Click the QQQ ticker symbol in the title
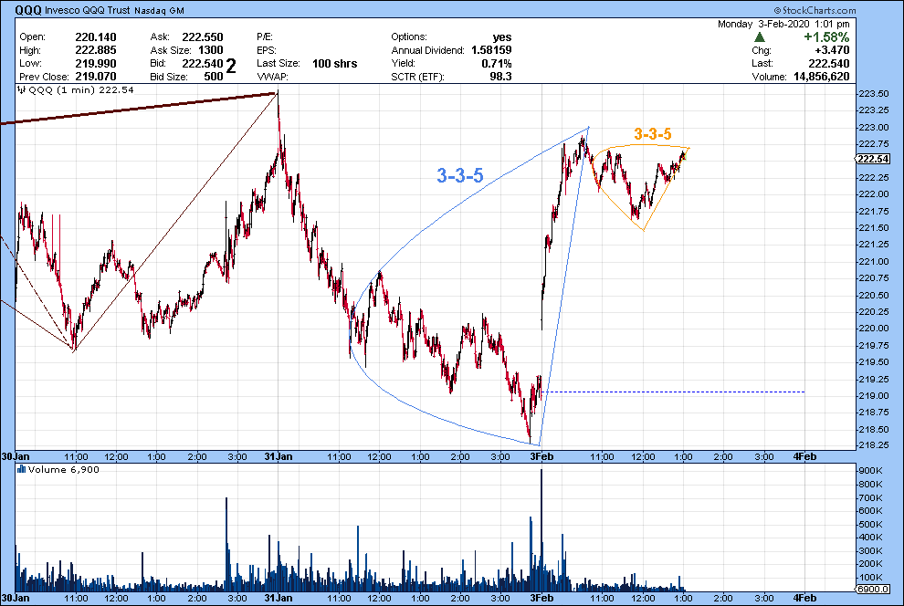Image resolution: width=904 pixels, height=606 pixels. pos(28,10)
